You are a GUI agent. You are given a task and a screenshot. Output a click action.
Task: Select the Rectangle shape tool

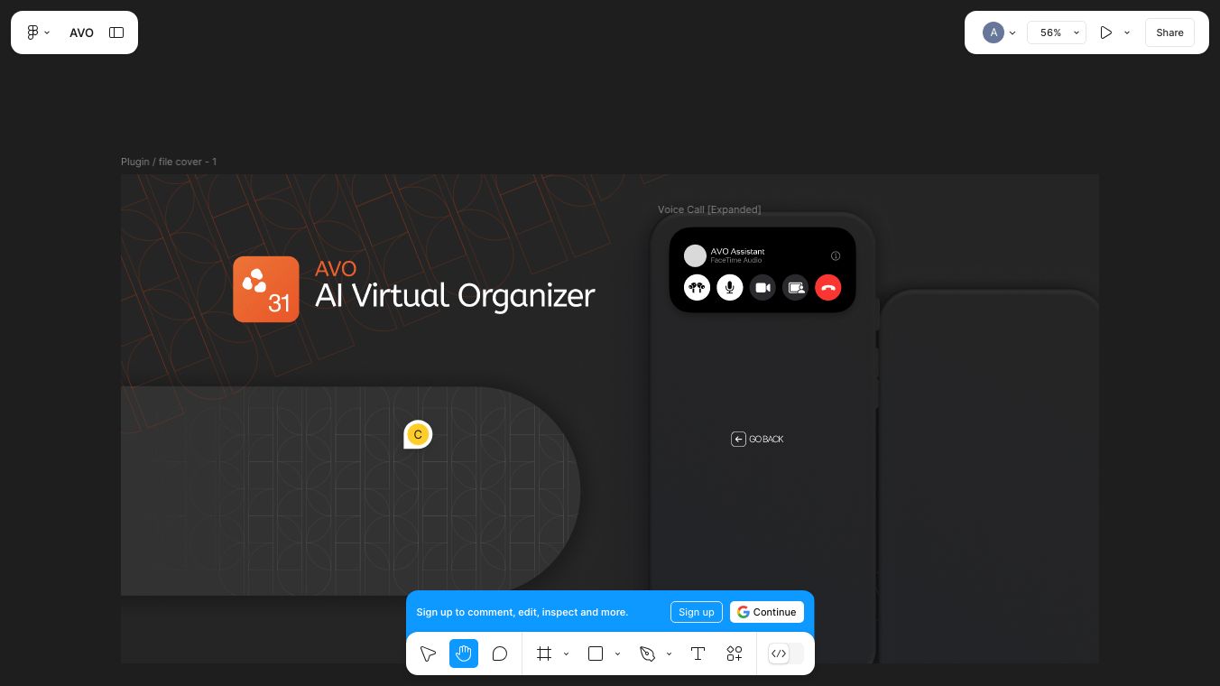point(596,654)
